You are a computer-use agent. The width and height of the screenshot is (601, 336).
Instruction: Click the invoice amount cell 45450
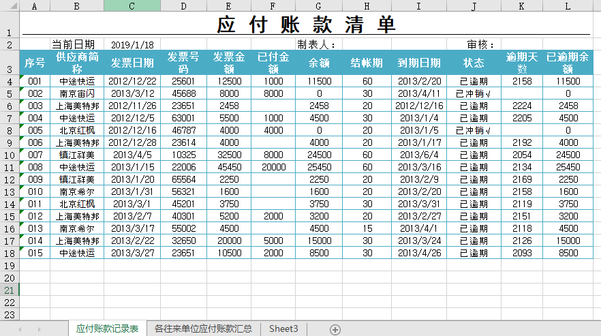[228, 167]
